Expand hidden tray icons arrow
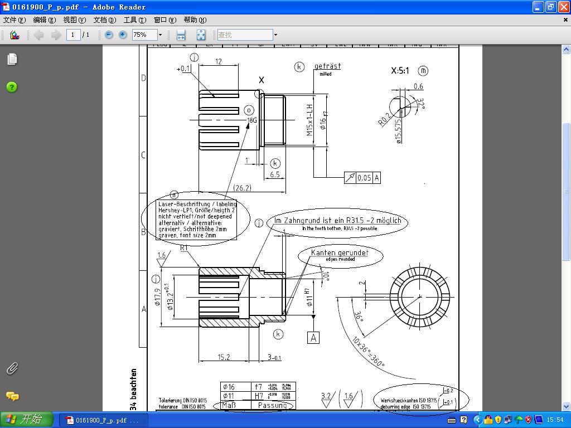The height and width of the screenshot is (428, 571). coord(477,420)
